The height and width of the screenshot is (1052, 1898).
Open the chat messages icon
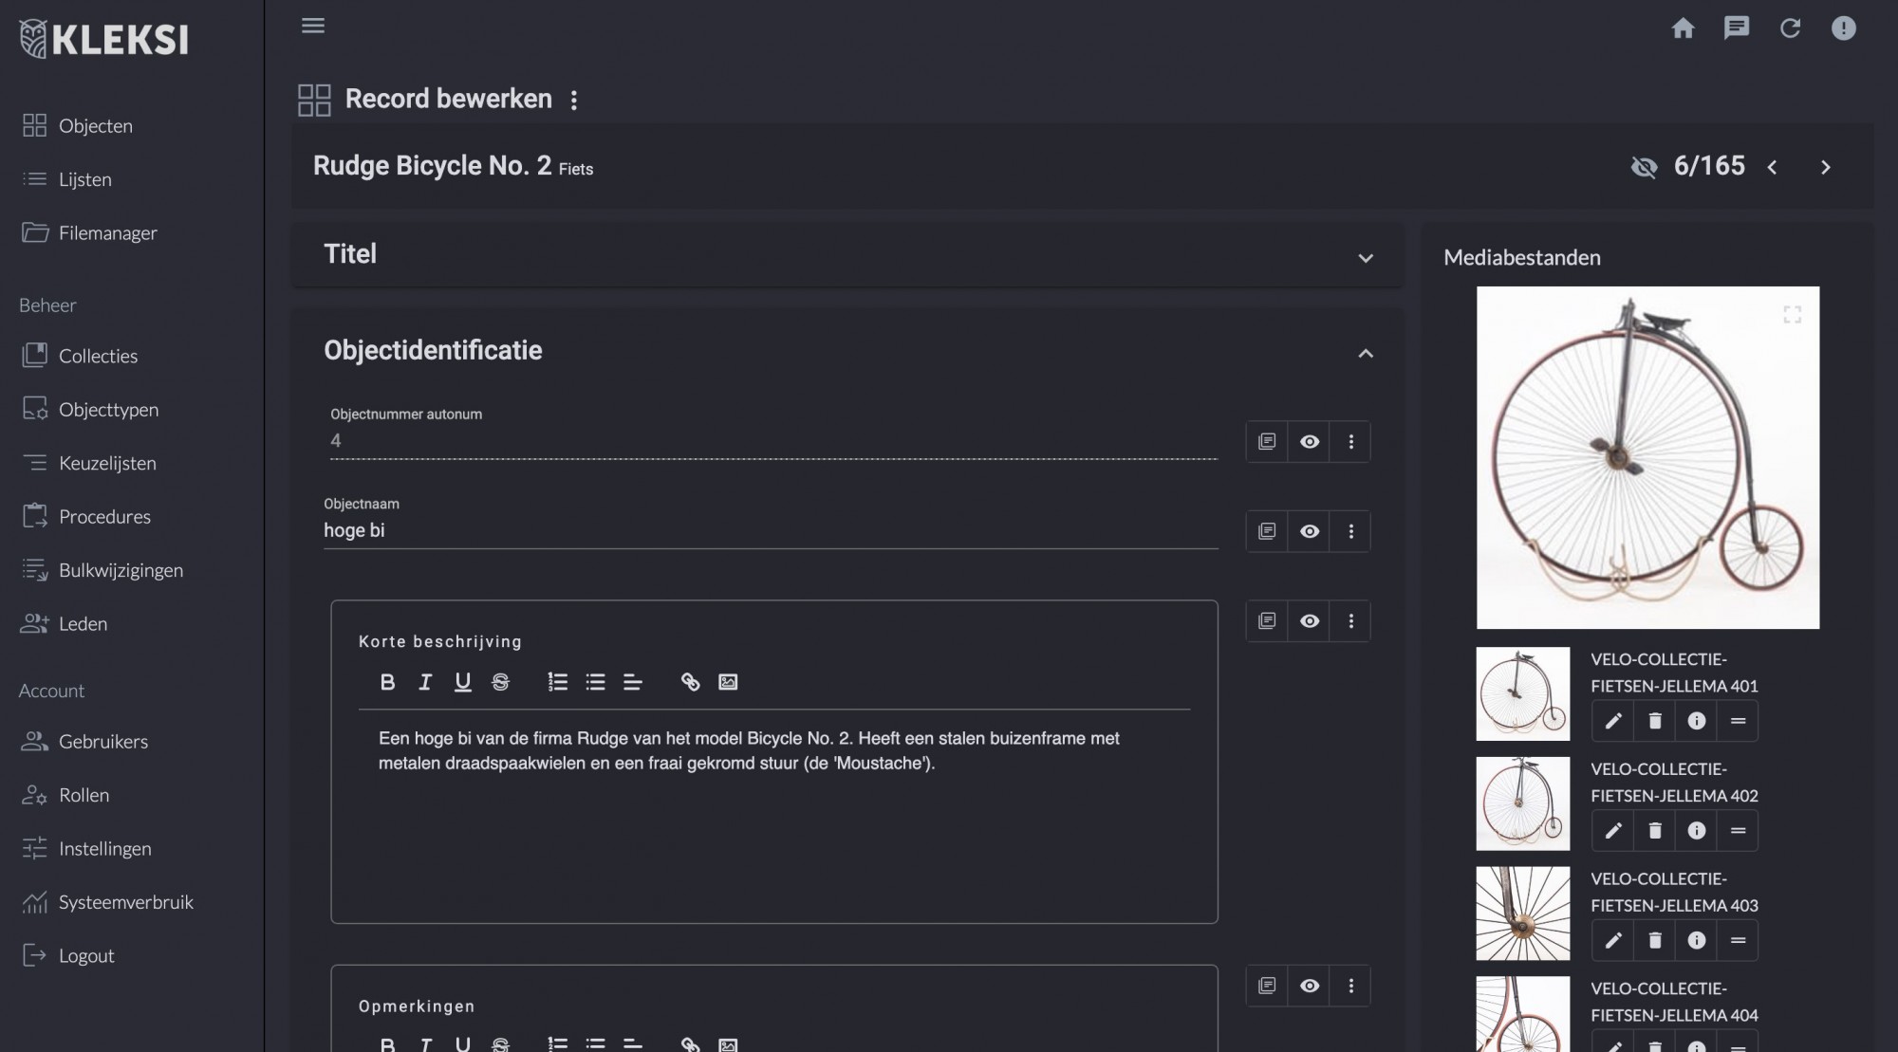click(x=1736, y=28)
